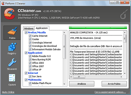Viewport: 131px width, 95px height.
Task: Click results pane scroll down arrow
Action: (x=125, y=74)
